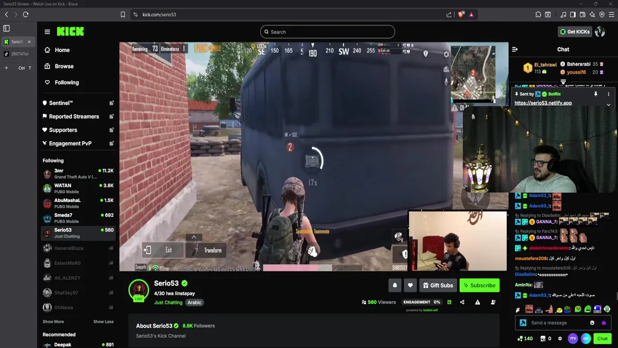Unpin the BotRix pinned message

596,94
